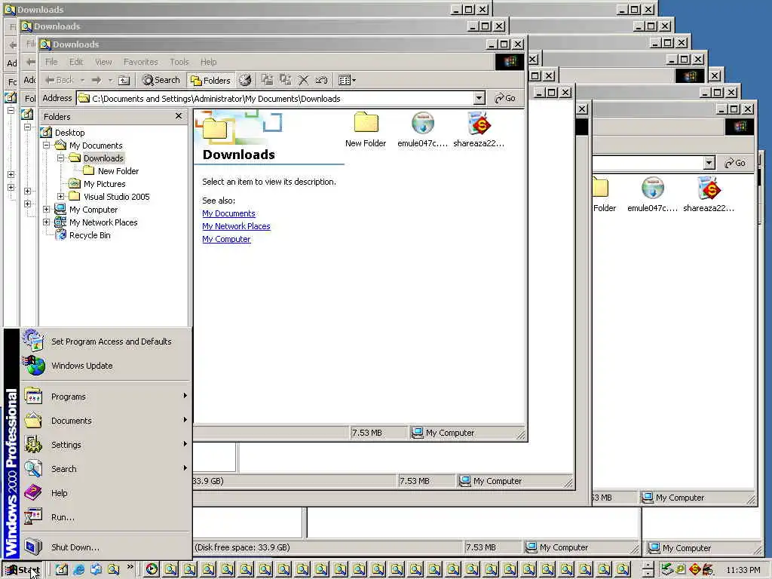772x579 pixels.
Task: Open the Search toolbar button
Action: [161, 80]
